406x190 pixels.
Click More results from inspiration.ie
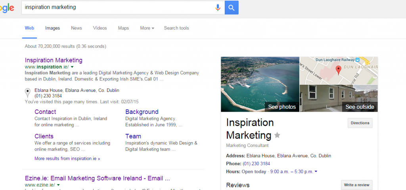click(x=67, y=158)
